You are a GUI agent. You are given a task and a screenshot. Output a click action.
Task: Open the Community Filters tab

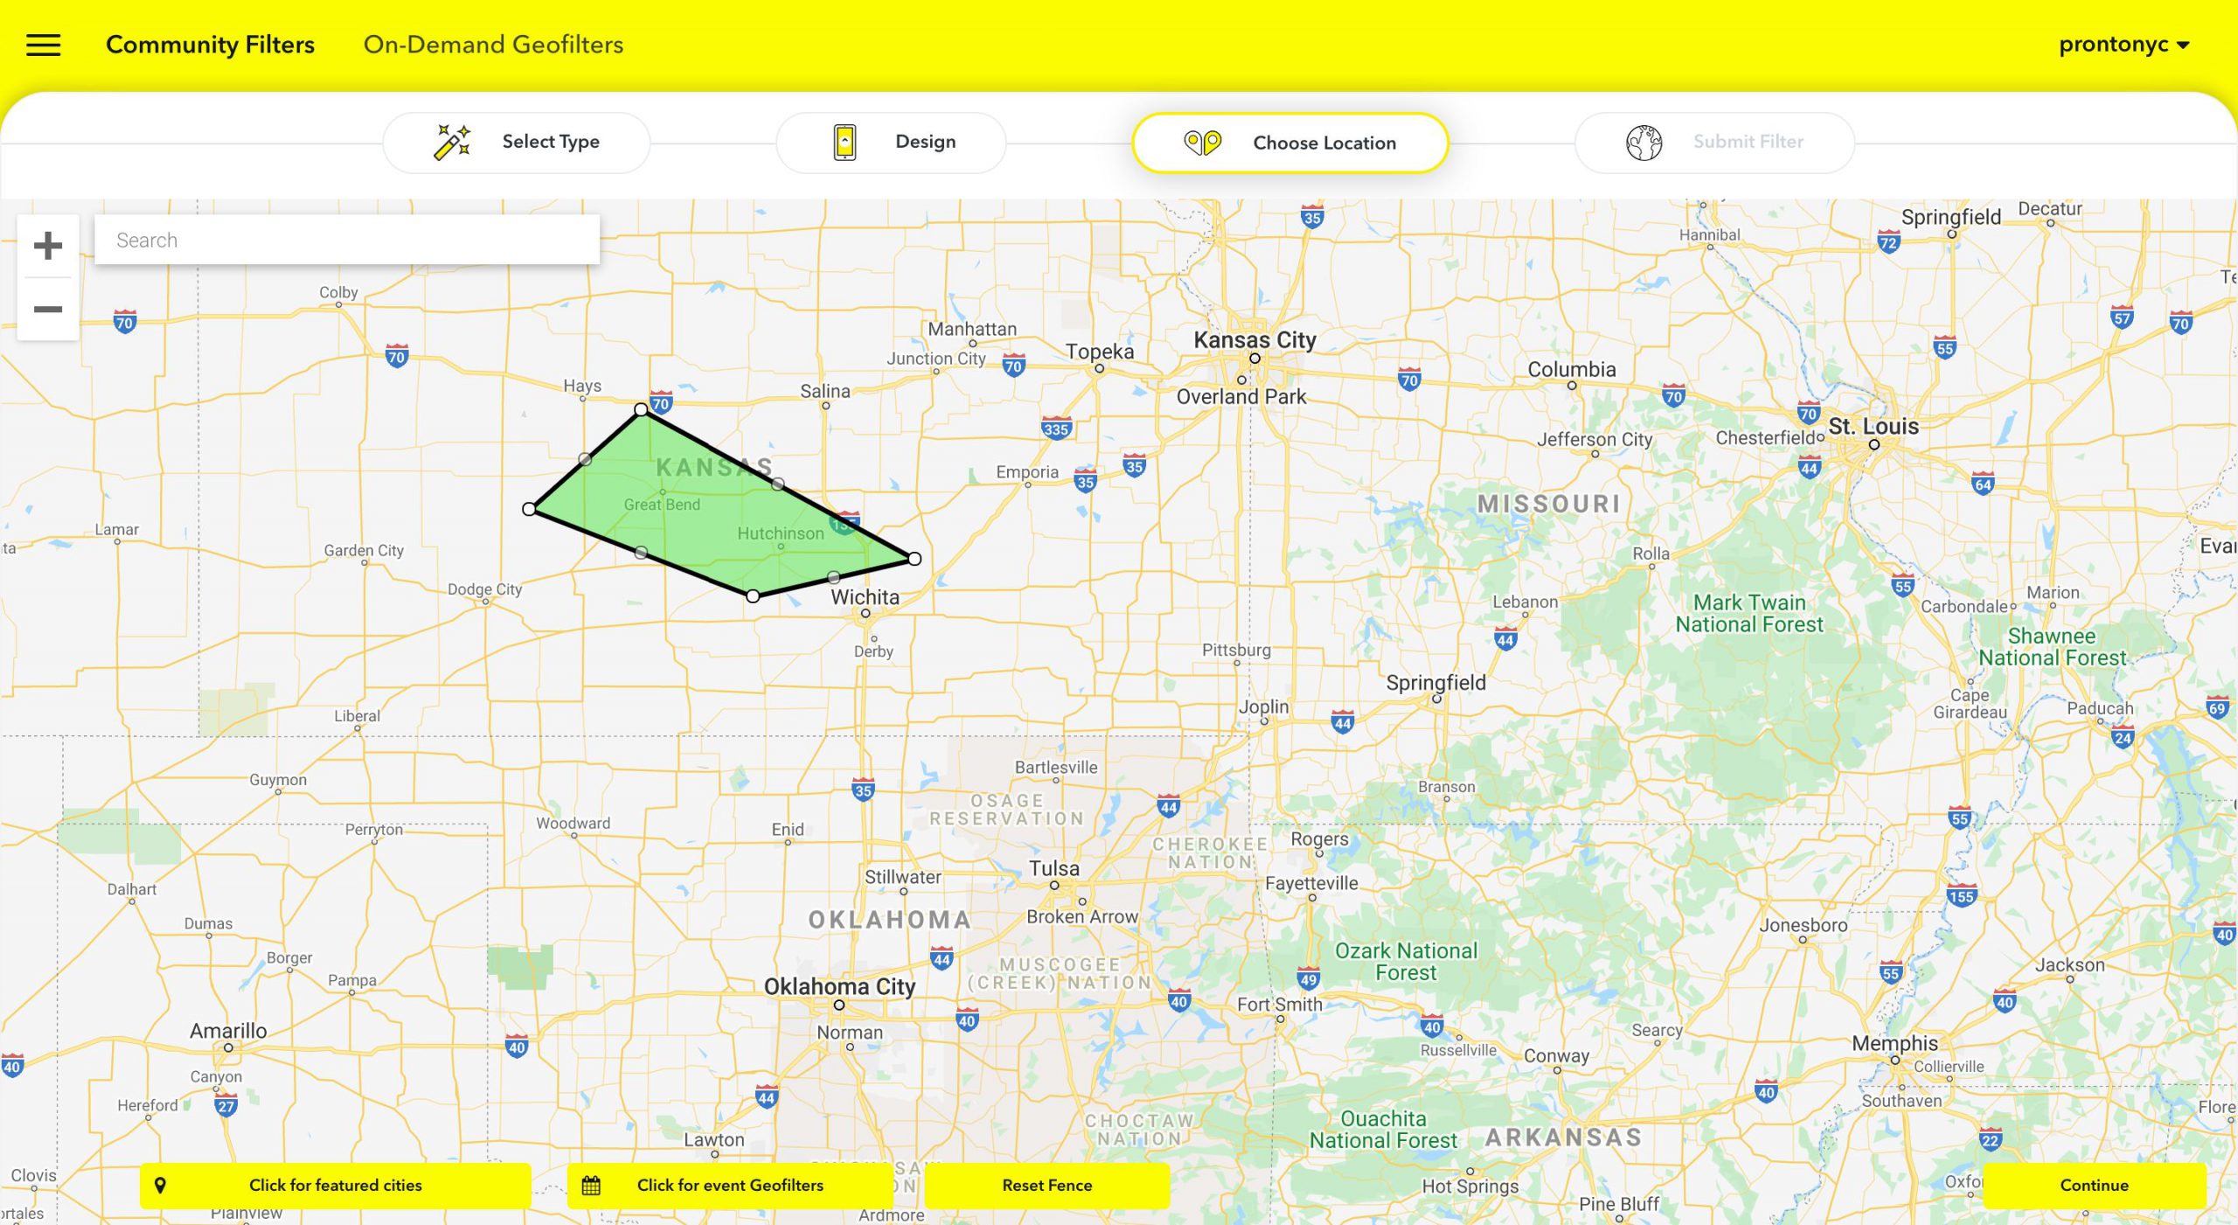[x=210, y=45]
